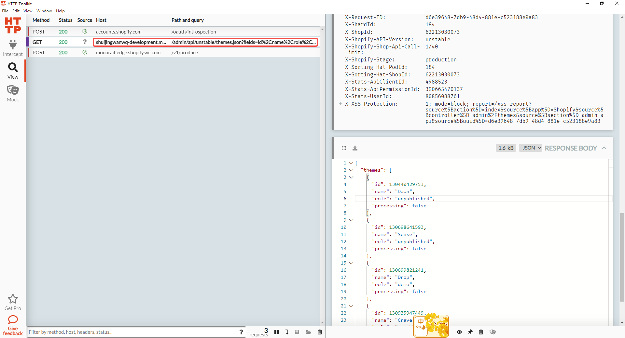Collapse the Response Body section
Image resolution: width=625 pixels, height=338 pixels.
point(604,148)
